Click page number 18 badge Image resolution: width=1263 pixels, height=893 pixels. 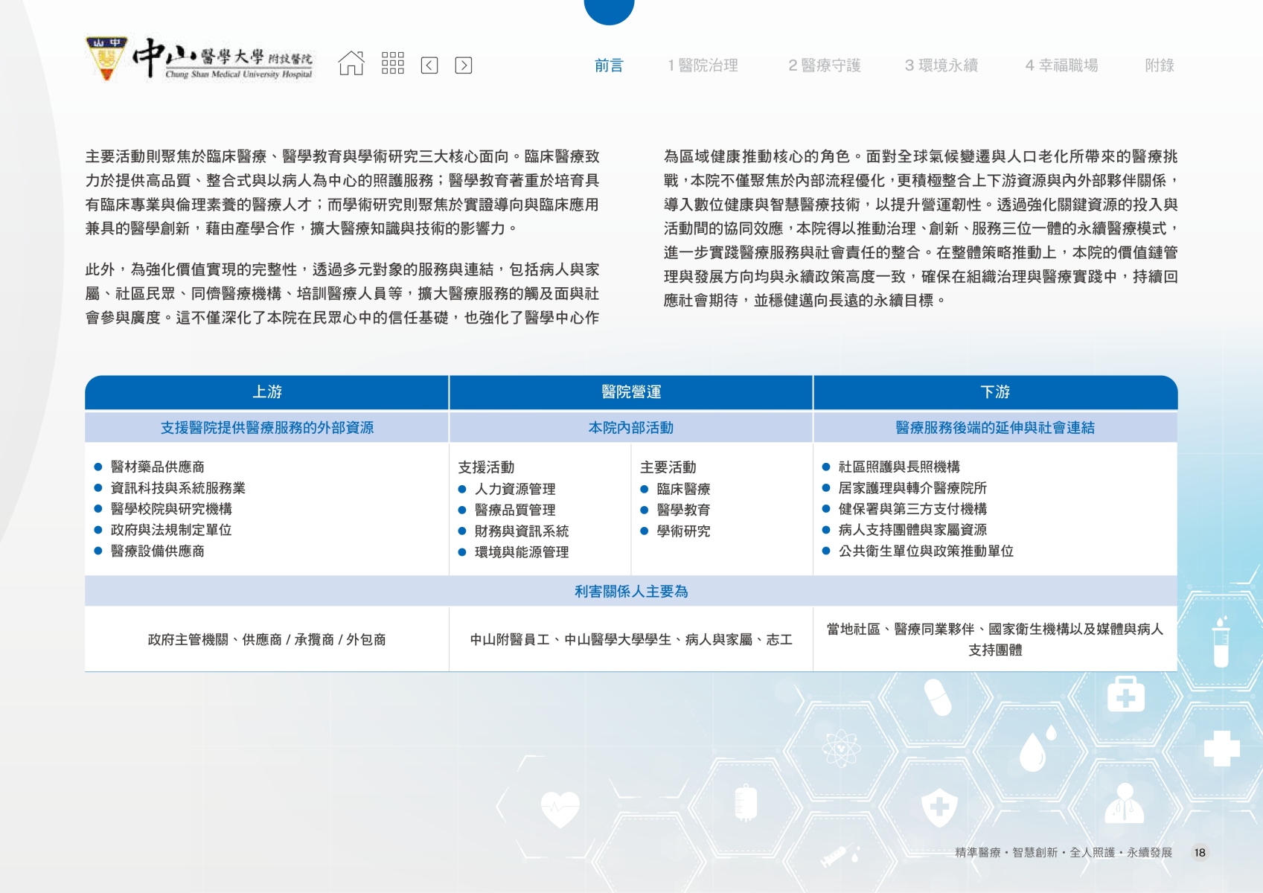(1200, 853)
